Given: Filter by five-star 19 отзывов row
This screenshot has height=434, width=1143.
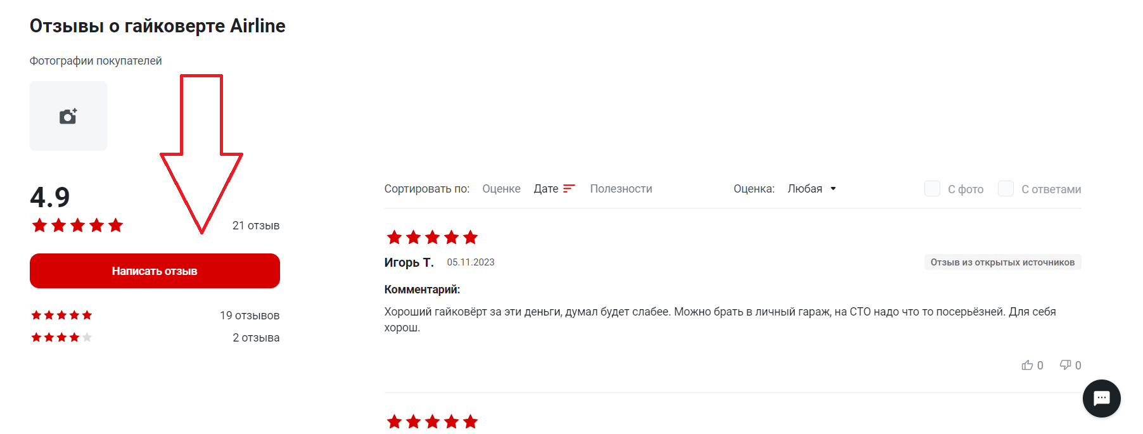Looking at the screenshot, I should click(155, 316).
